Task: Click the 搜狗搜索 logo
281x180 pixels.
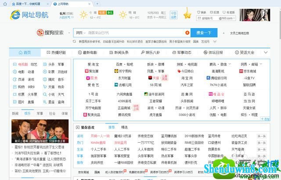Action: pyautogui.click(x=50, y=32)
